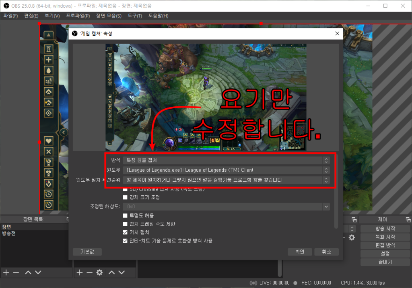This screenshot has width=412, height=288.
Task: Click the game preview image in the properties dialog
Action: pos(206,97)
